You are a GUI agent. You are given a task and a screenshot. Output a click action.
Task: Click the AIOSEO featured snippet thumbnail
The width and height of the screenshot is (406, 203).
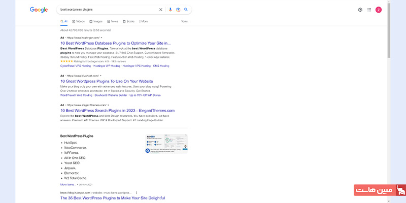click(167, 143)
